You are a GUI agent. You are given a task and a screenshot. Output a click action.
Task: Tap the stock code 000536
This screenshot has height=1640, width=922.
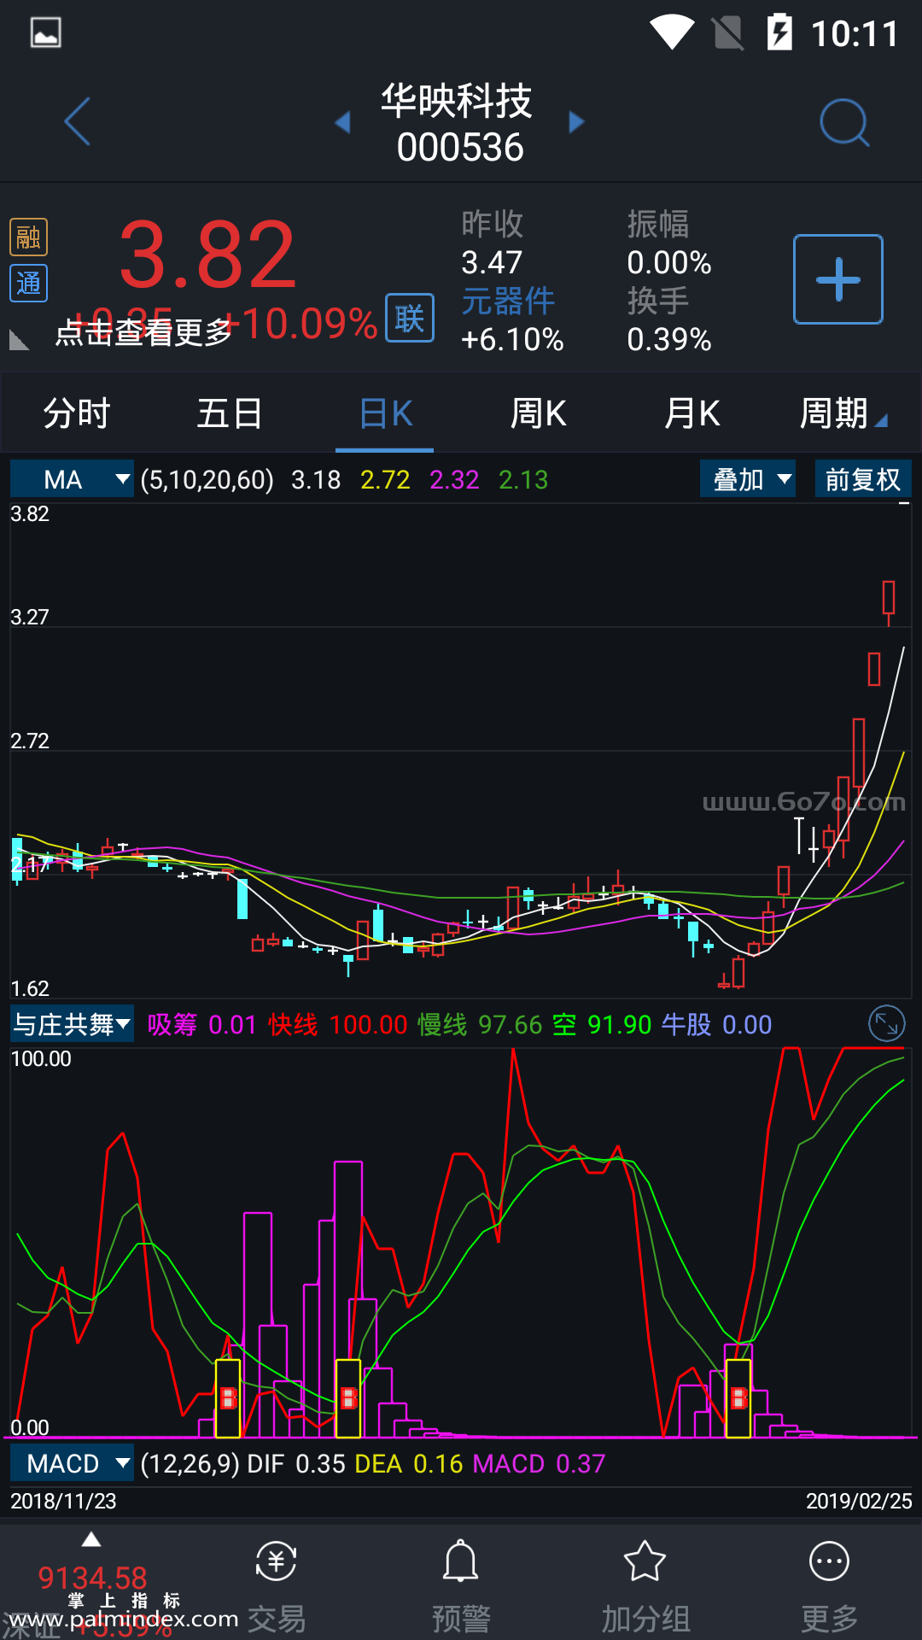point(460,147)
